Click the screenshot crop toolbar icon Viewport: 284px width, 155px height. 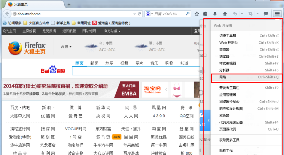[x=250, y=14]
